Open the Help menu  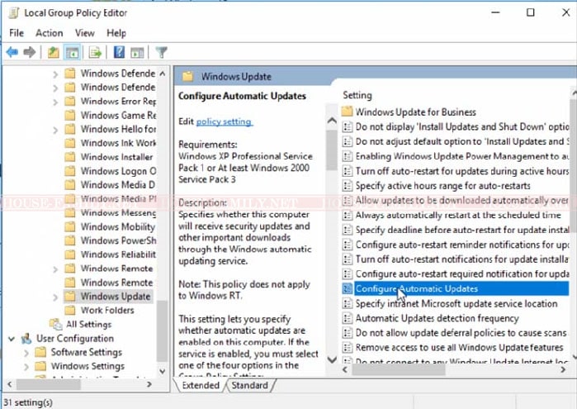[116, 33]
